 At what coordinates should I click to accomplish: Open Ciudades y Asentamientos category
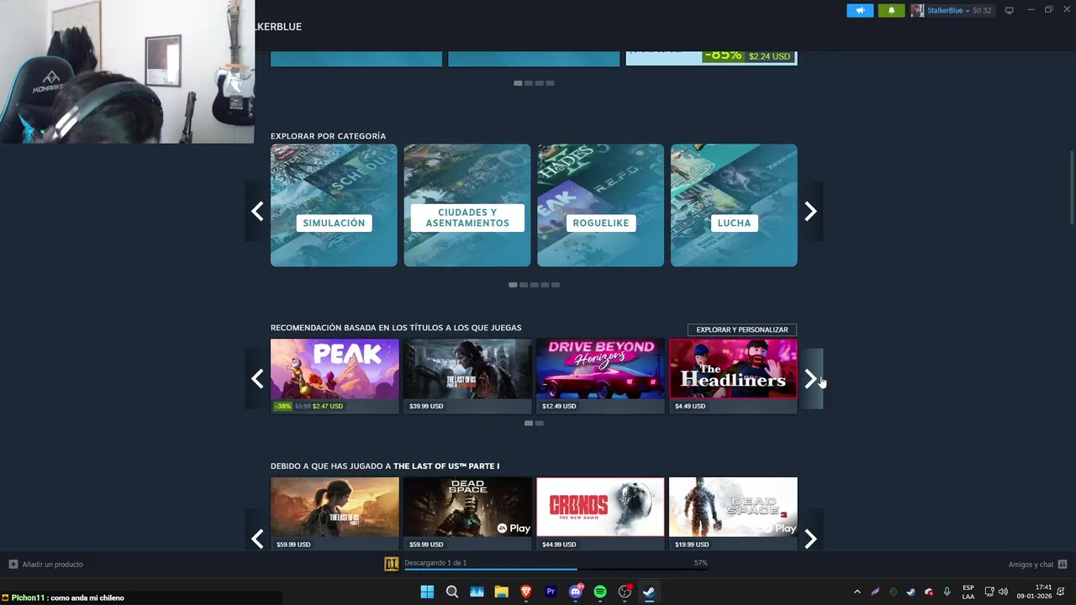[467, 205]
